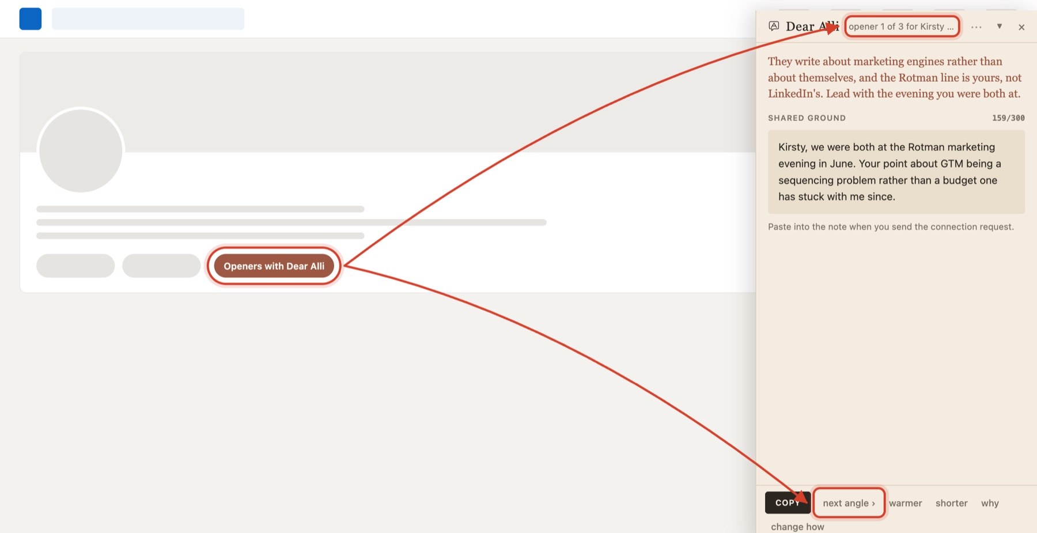Click the search bar placeholder in the page header
The width and height of the screenshot is (1037, 533).
[148, 19]
